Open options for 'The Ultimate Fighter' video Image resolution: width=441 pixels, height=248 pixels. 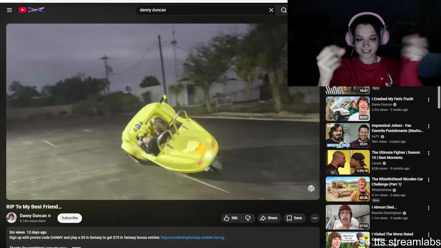click(429, 153)
